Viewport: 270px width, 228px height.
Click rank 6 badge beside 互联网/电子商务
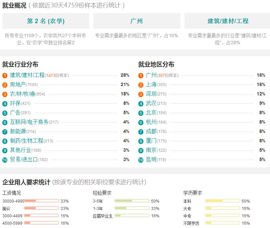pyautogui.click(x=5, y=123)
